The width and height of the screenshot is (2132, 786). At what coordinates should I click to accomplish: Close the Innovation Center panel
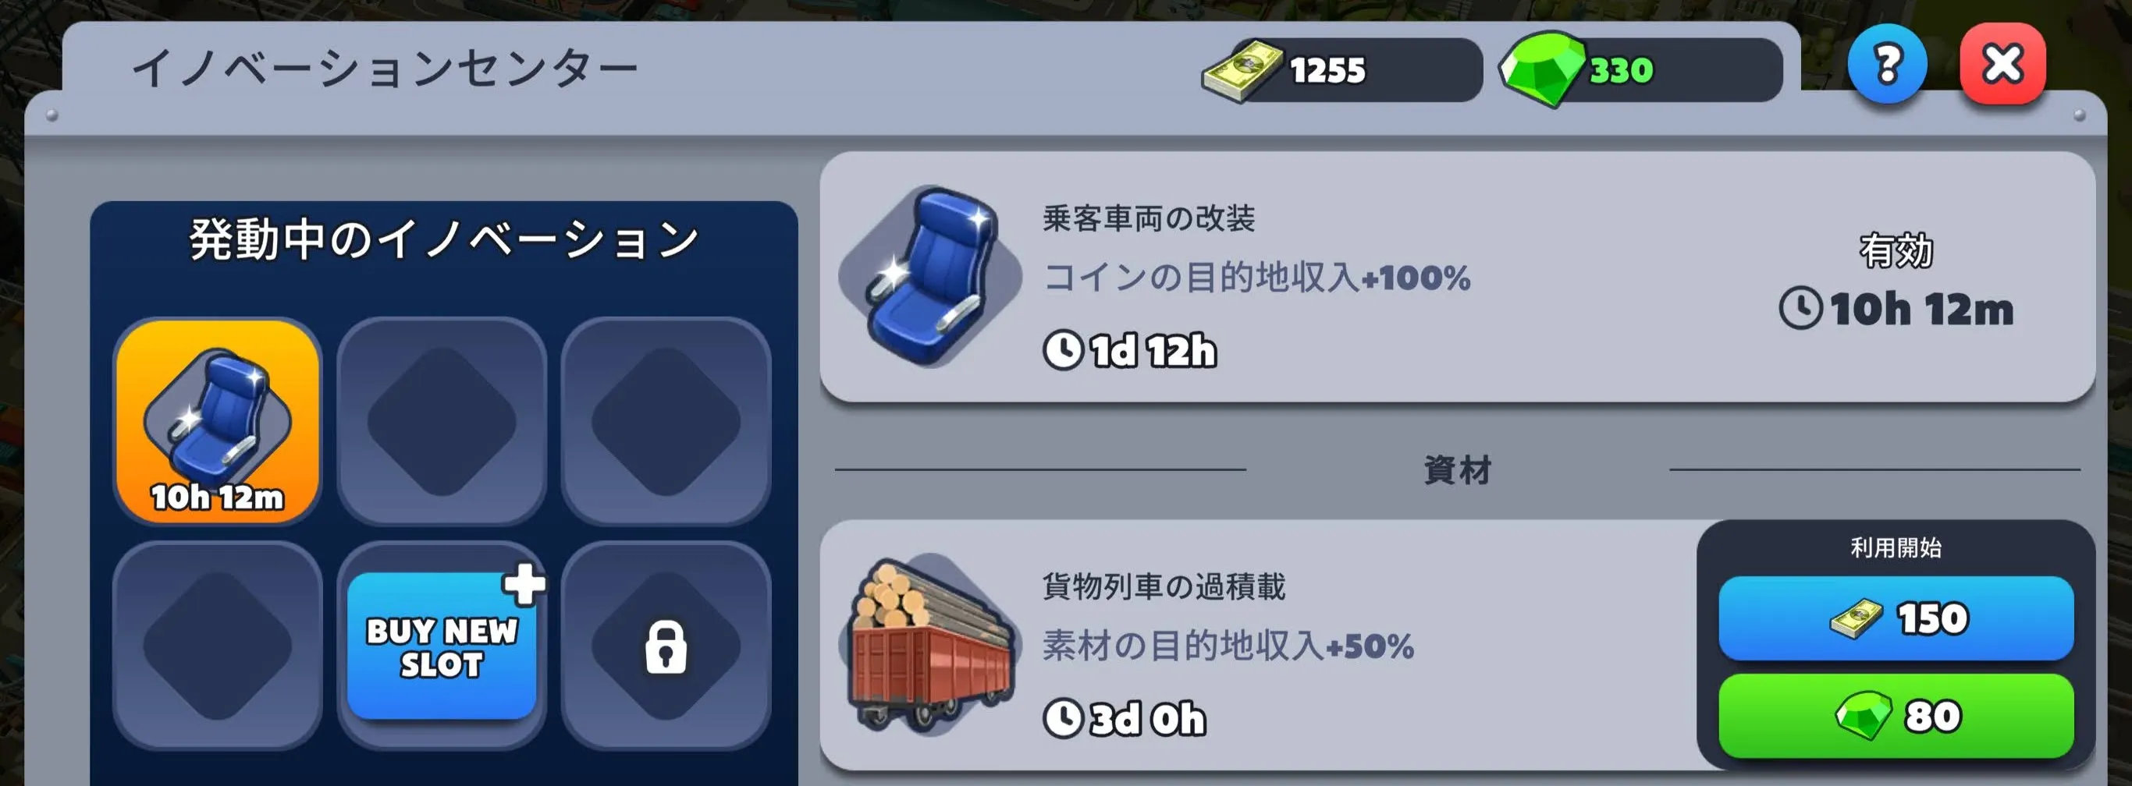point(2003,65)
